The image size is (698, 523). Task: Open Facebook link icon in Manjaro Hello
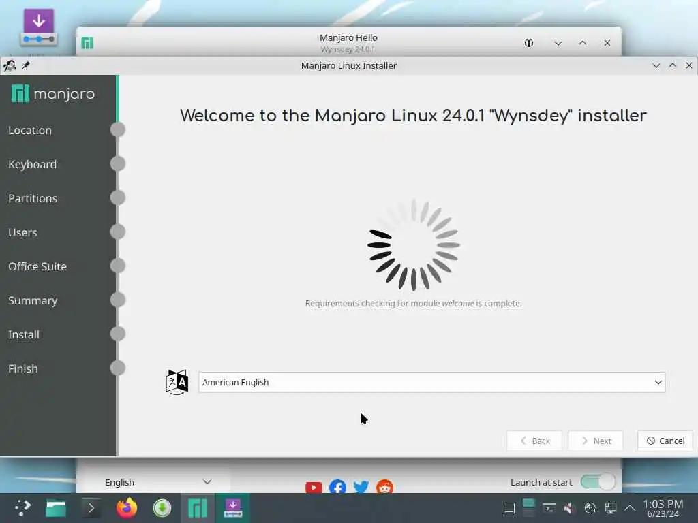[x=338, y=488]
